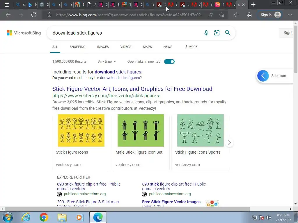This screenshot has height=223, width=298.
Task: Open File Explorer from taskbar
Action: pos(62,217)
